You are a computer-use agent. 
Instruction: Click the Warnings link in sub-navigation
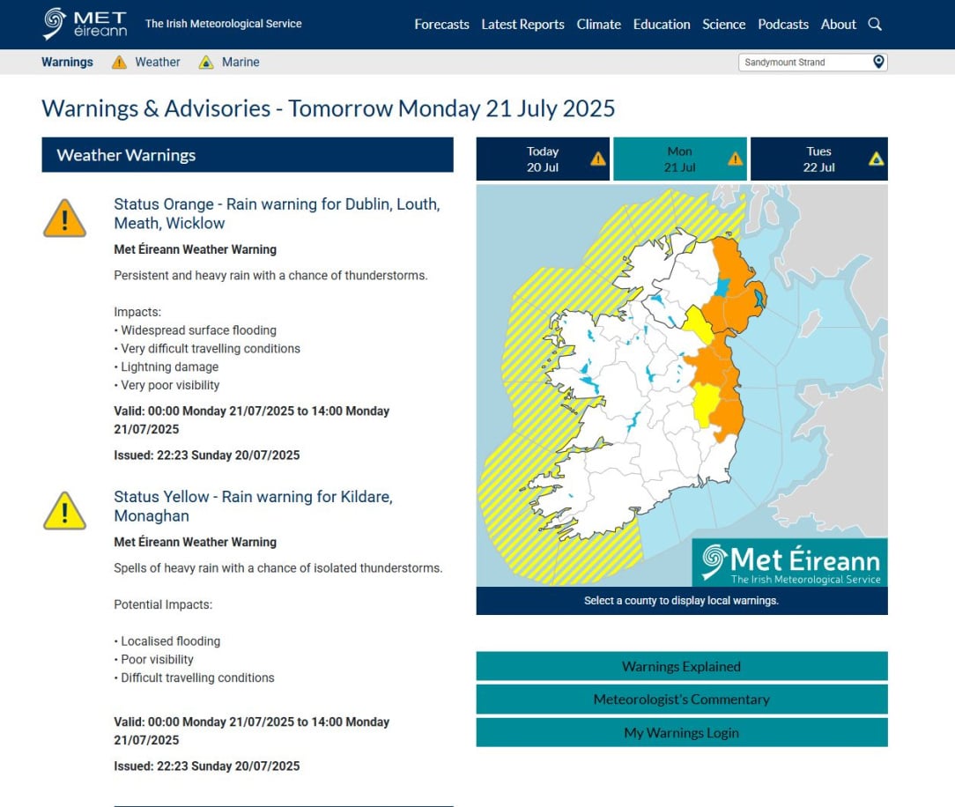coord(67,63)
